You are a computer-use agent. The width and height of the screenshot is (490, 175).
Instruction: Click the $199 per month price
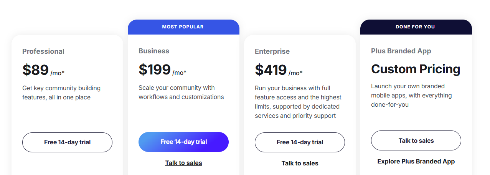click(162, 70)
